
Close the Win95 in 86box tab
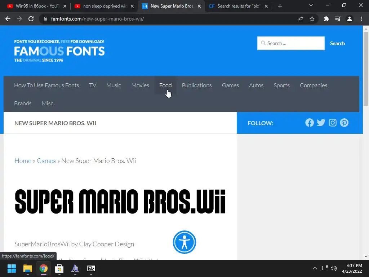65,6
